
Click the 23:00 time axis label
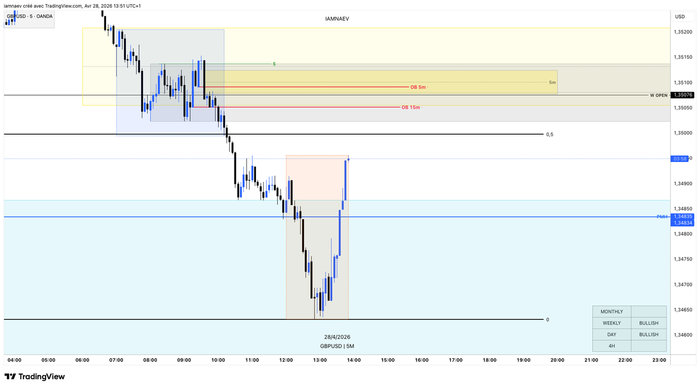click(659, 360)
